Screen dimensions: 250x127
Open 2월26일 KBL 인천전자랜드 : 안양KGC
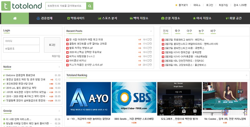(184, 61)
